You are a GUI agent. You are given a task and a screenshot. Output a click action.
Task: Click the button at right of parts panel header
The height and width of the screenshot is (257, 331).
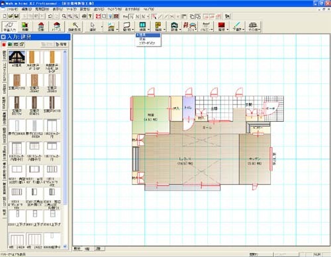click(x=61, y=44)
